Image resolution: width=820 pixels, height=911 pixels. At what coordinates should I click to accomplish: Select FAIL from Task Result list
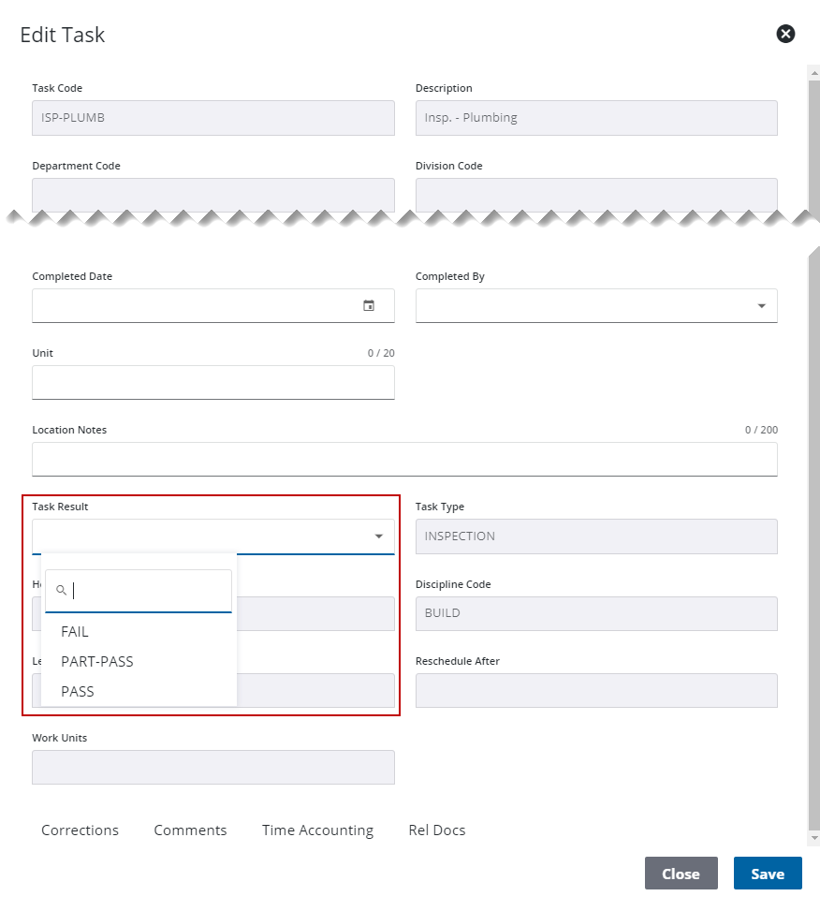click(75, 632)
